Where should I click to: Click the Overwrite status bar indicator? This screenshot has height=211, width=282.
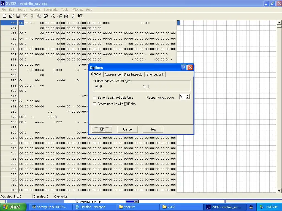pos(61,196)
